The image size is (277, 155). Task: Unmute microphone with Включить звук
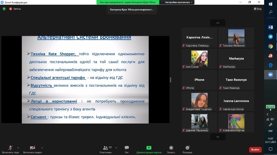click(x=10, y=149)
